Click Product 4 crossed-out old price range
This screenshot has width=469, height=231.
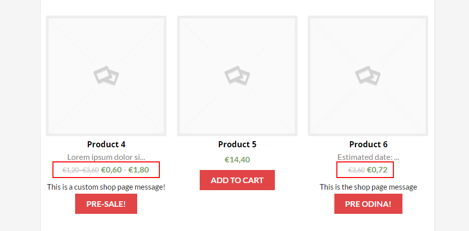pyautogui.click(x=81, y=170)
